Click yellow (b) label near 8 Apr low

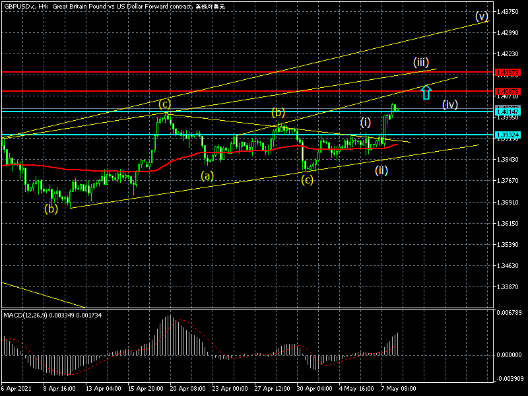[x=51, y=209]
